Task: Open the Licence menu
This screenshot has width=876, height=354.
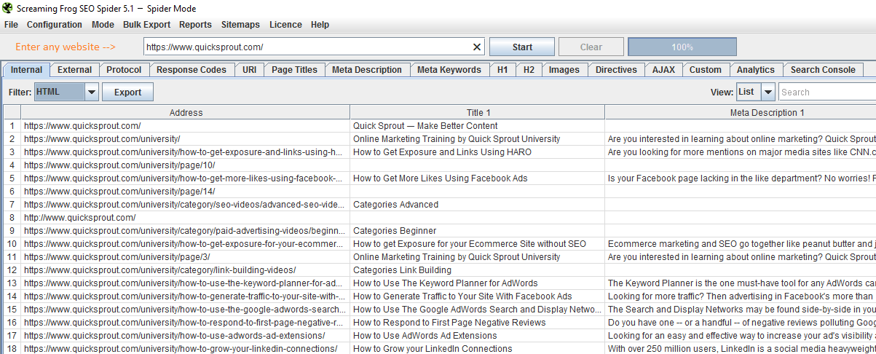Action: click(285, 25)
